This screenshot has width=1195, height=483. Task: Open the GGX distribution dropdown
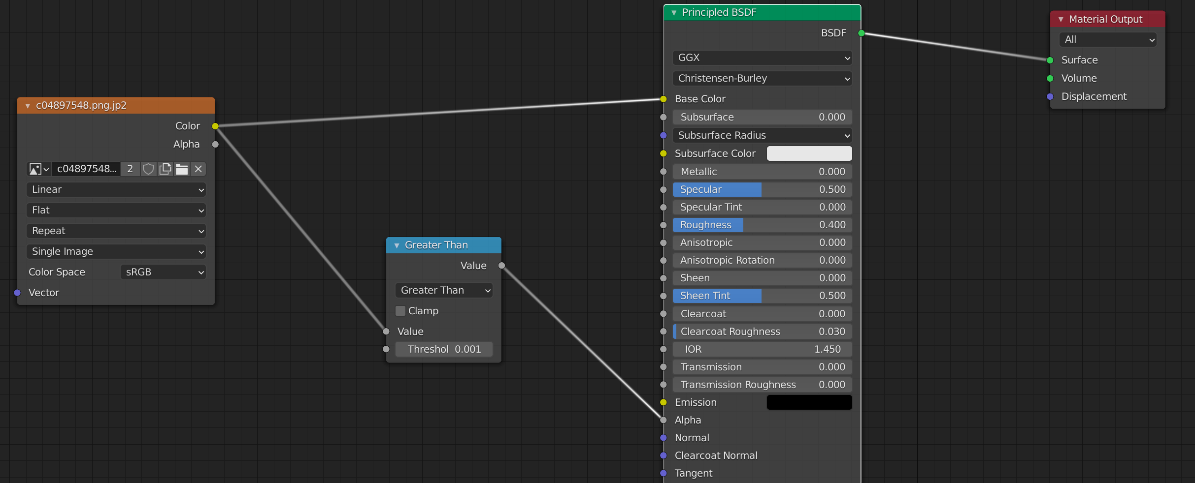point(762,58)
